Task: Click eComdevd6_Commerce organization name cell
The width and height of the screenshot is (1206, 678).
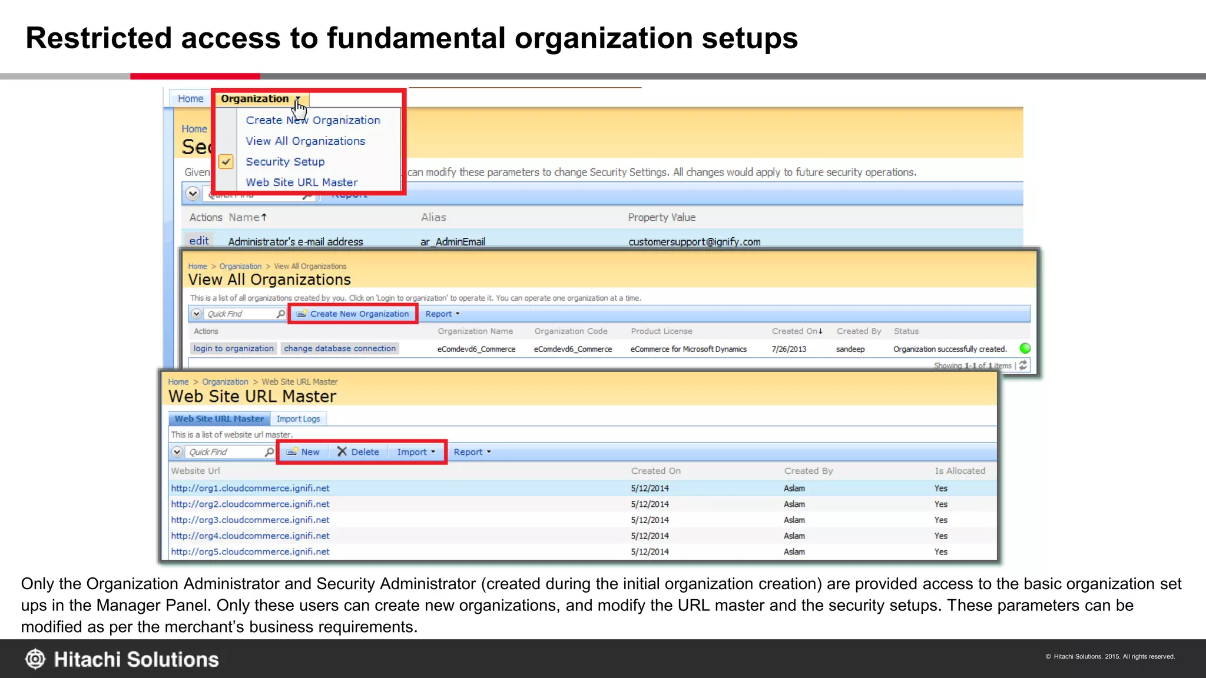Action: click(x=476, y=349)
